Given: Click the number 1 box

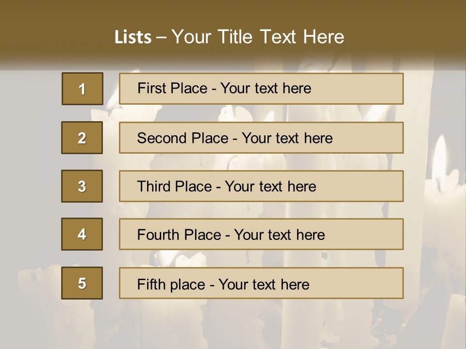Looking at the screenshot, I should coord(83,89).
